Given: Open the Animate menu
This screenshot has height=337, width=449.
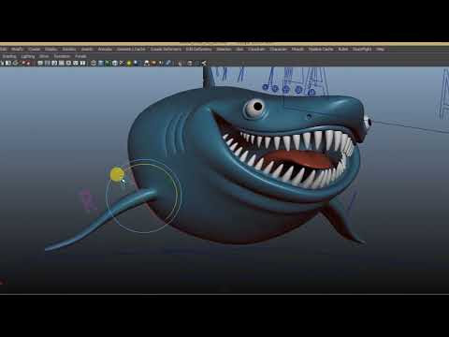Looking at the screenshot, I should [x=105, y=50].
